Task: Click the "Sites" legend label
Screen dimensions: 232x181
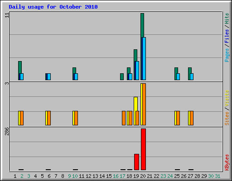Action: point(227,119)
